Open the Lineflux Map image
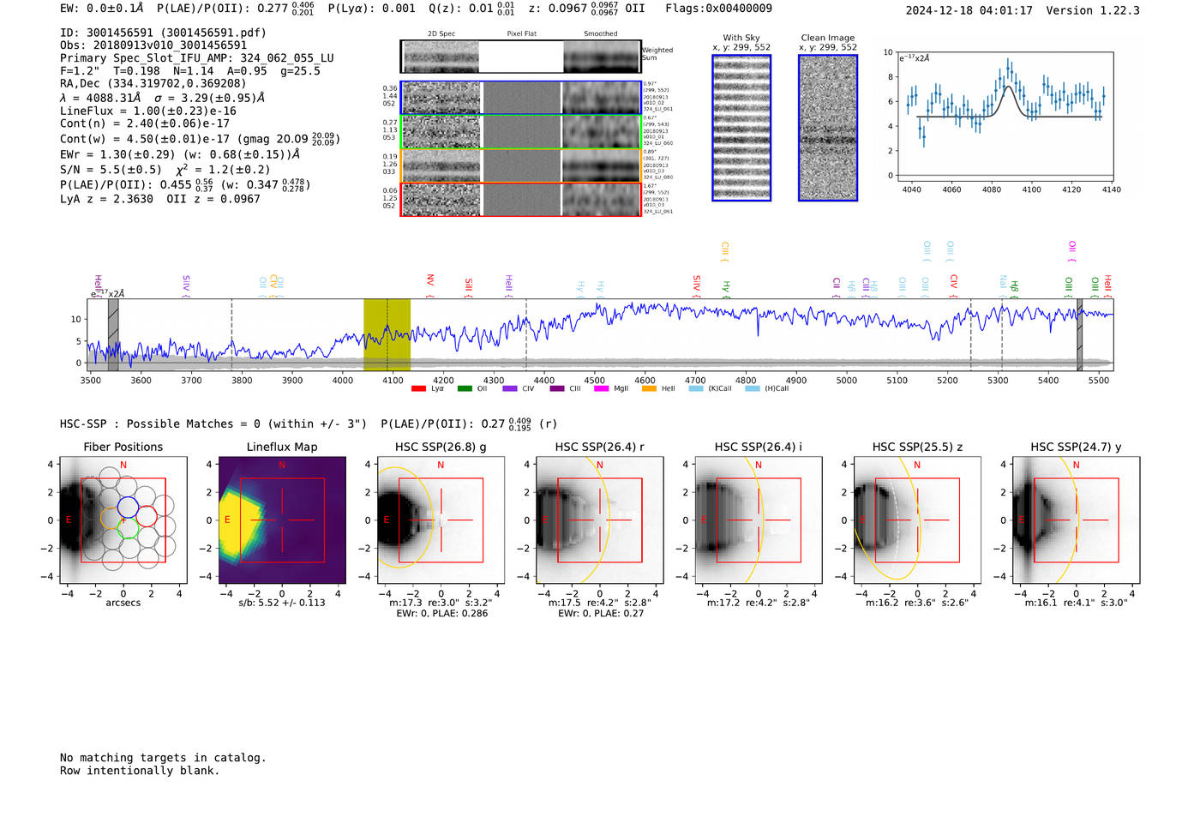 [x=282, y=520]
